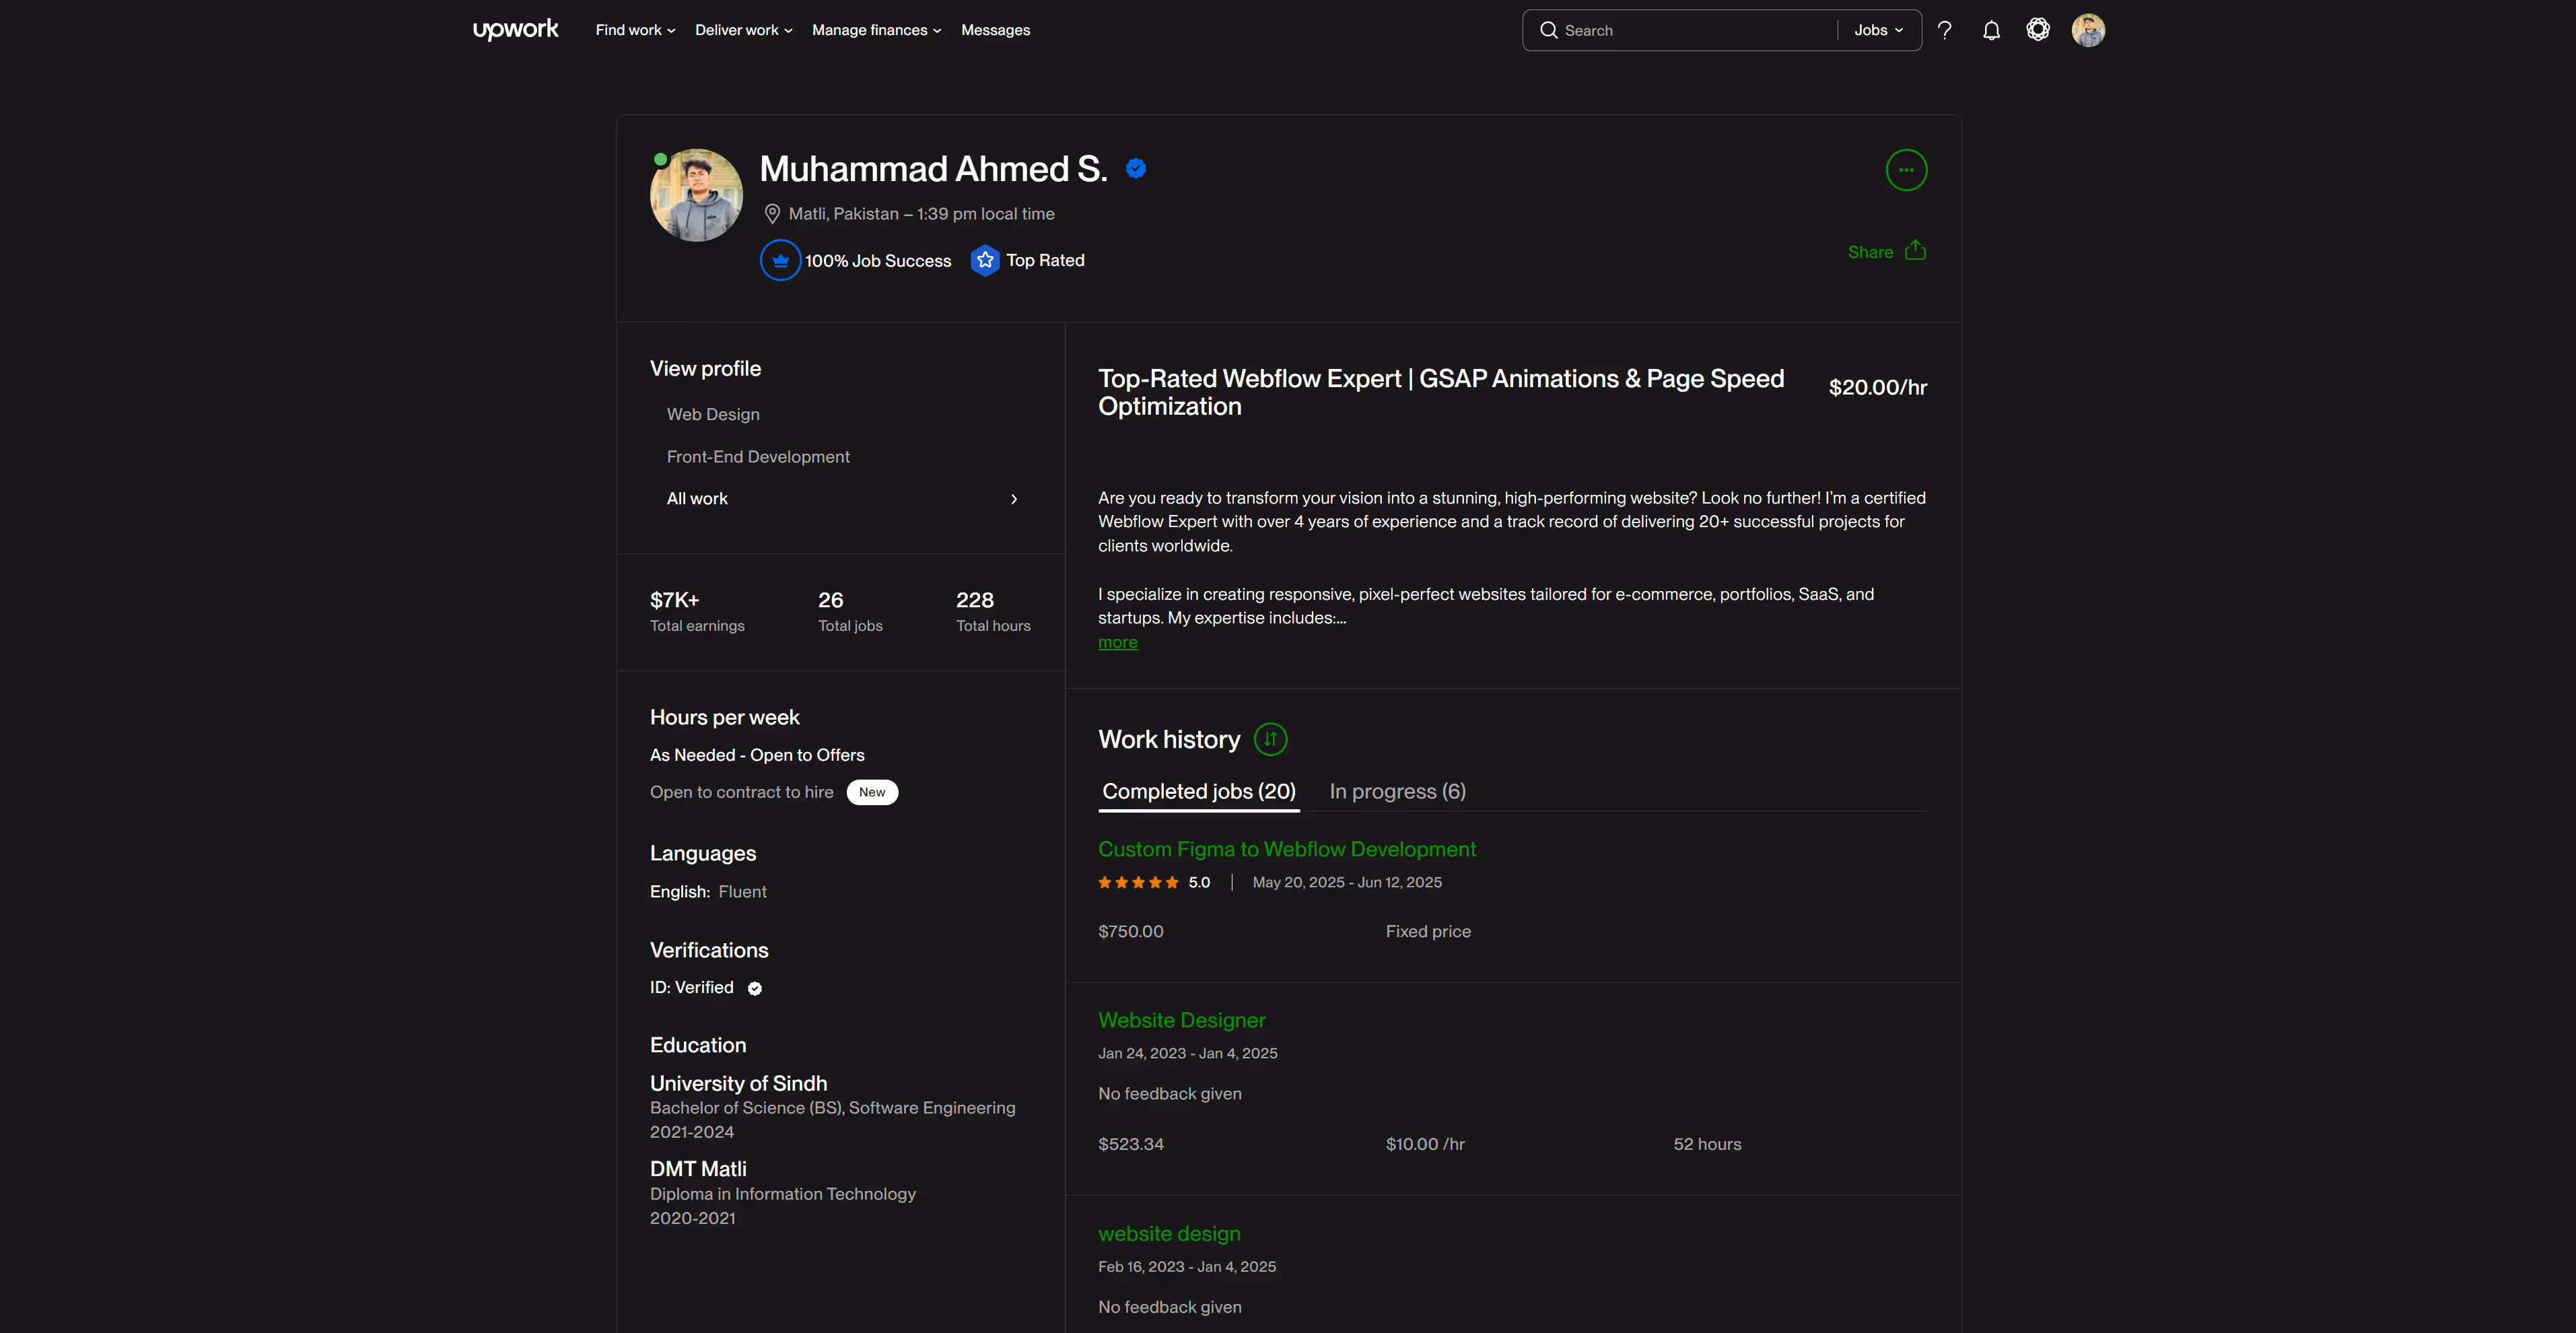Click the Upwork AI assistant icon
This screenshot has height=1333, width=2576.
[x=2038, y=30]
